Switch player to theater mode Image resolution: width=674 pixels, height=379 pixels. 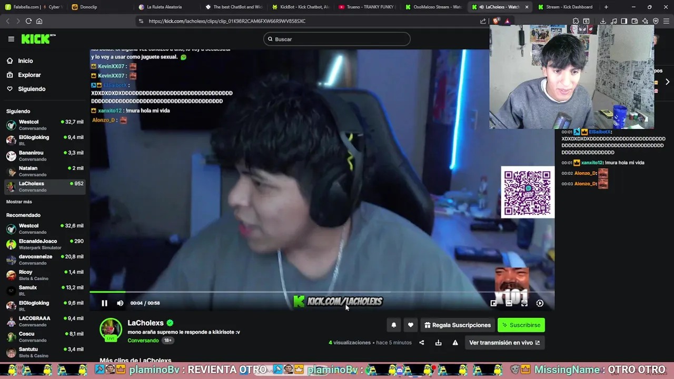509,303
